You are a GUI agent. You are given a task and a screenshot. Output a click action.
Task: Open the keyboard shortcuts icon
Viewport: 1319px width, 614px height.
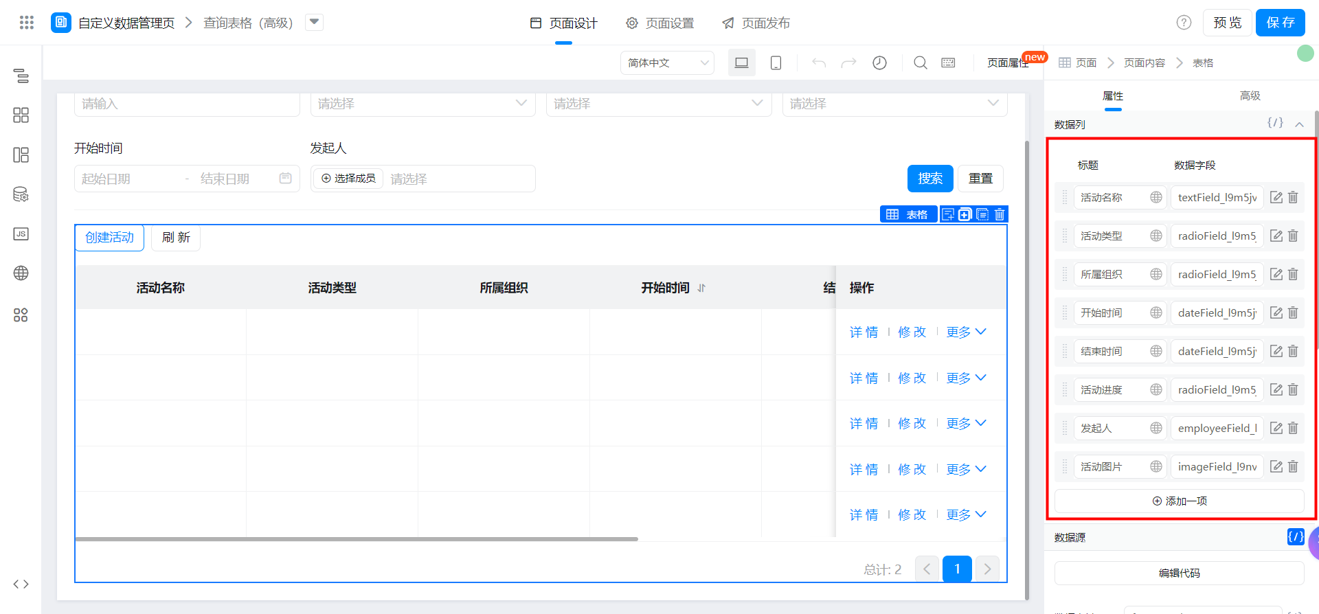click(x=948, y=63)
